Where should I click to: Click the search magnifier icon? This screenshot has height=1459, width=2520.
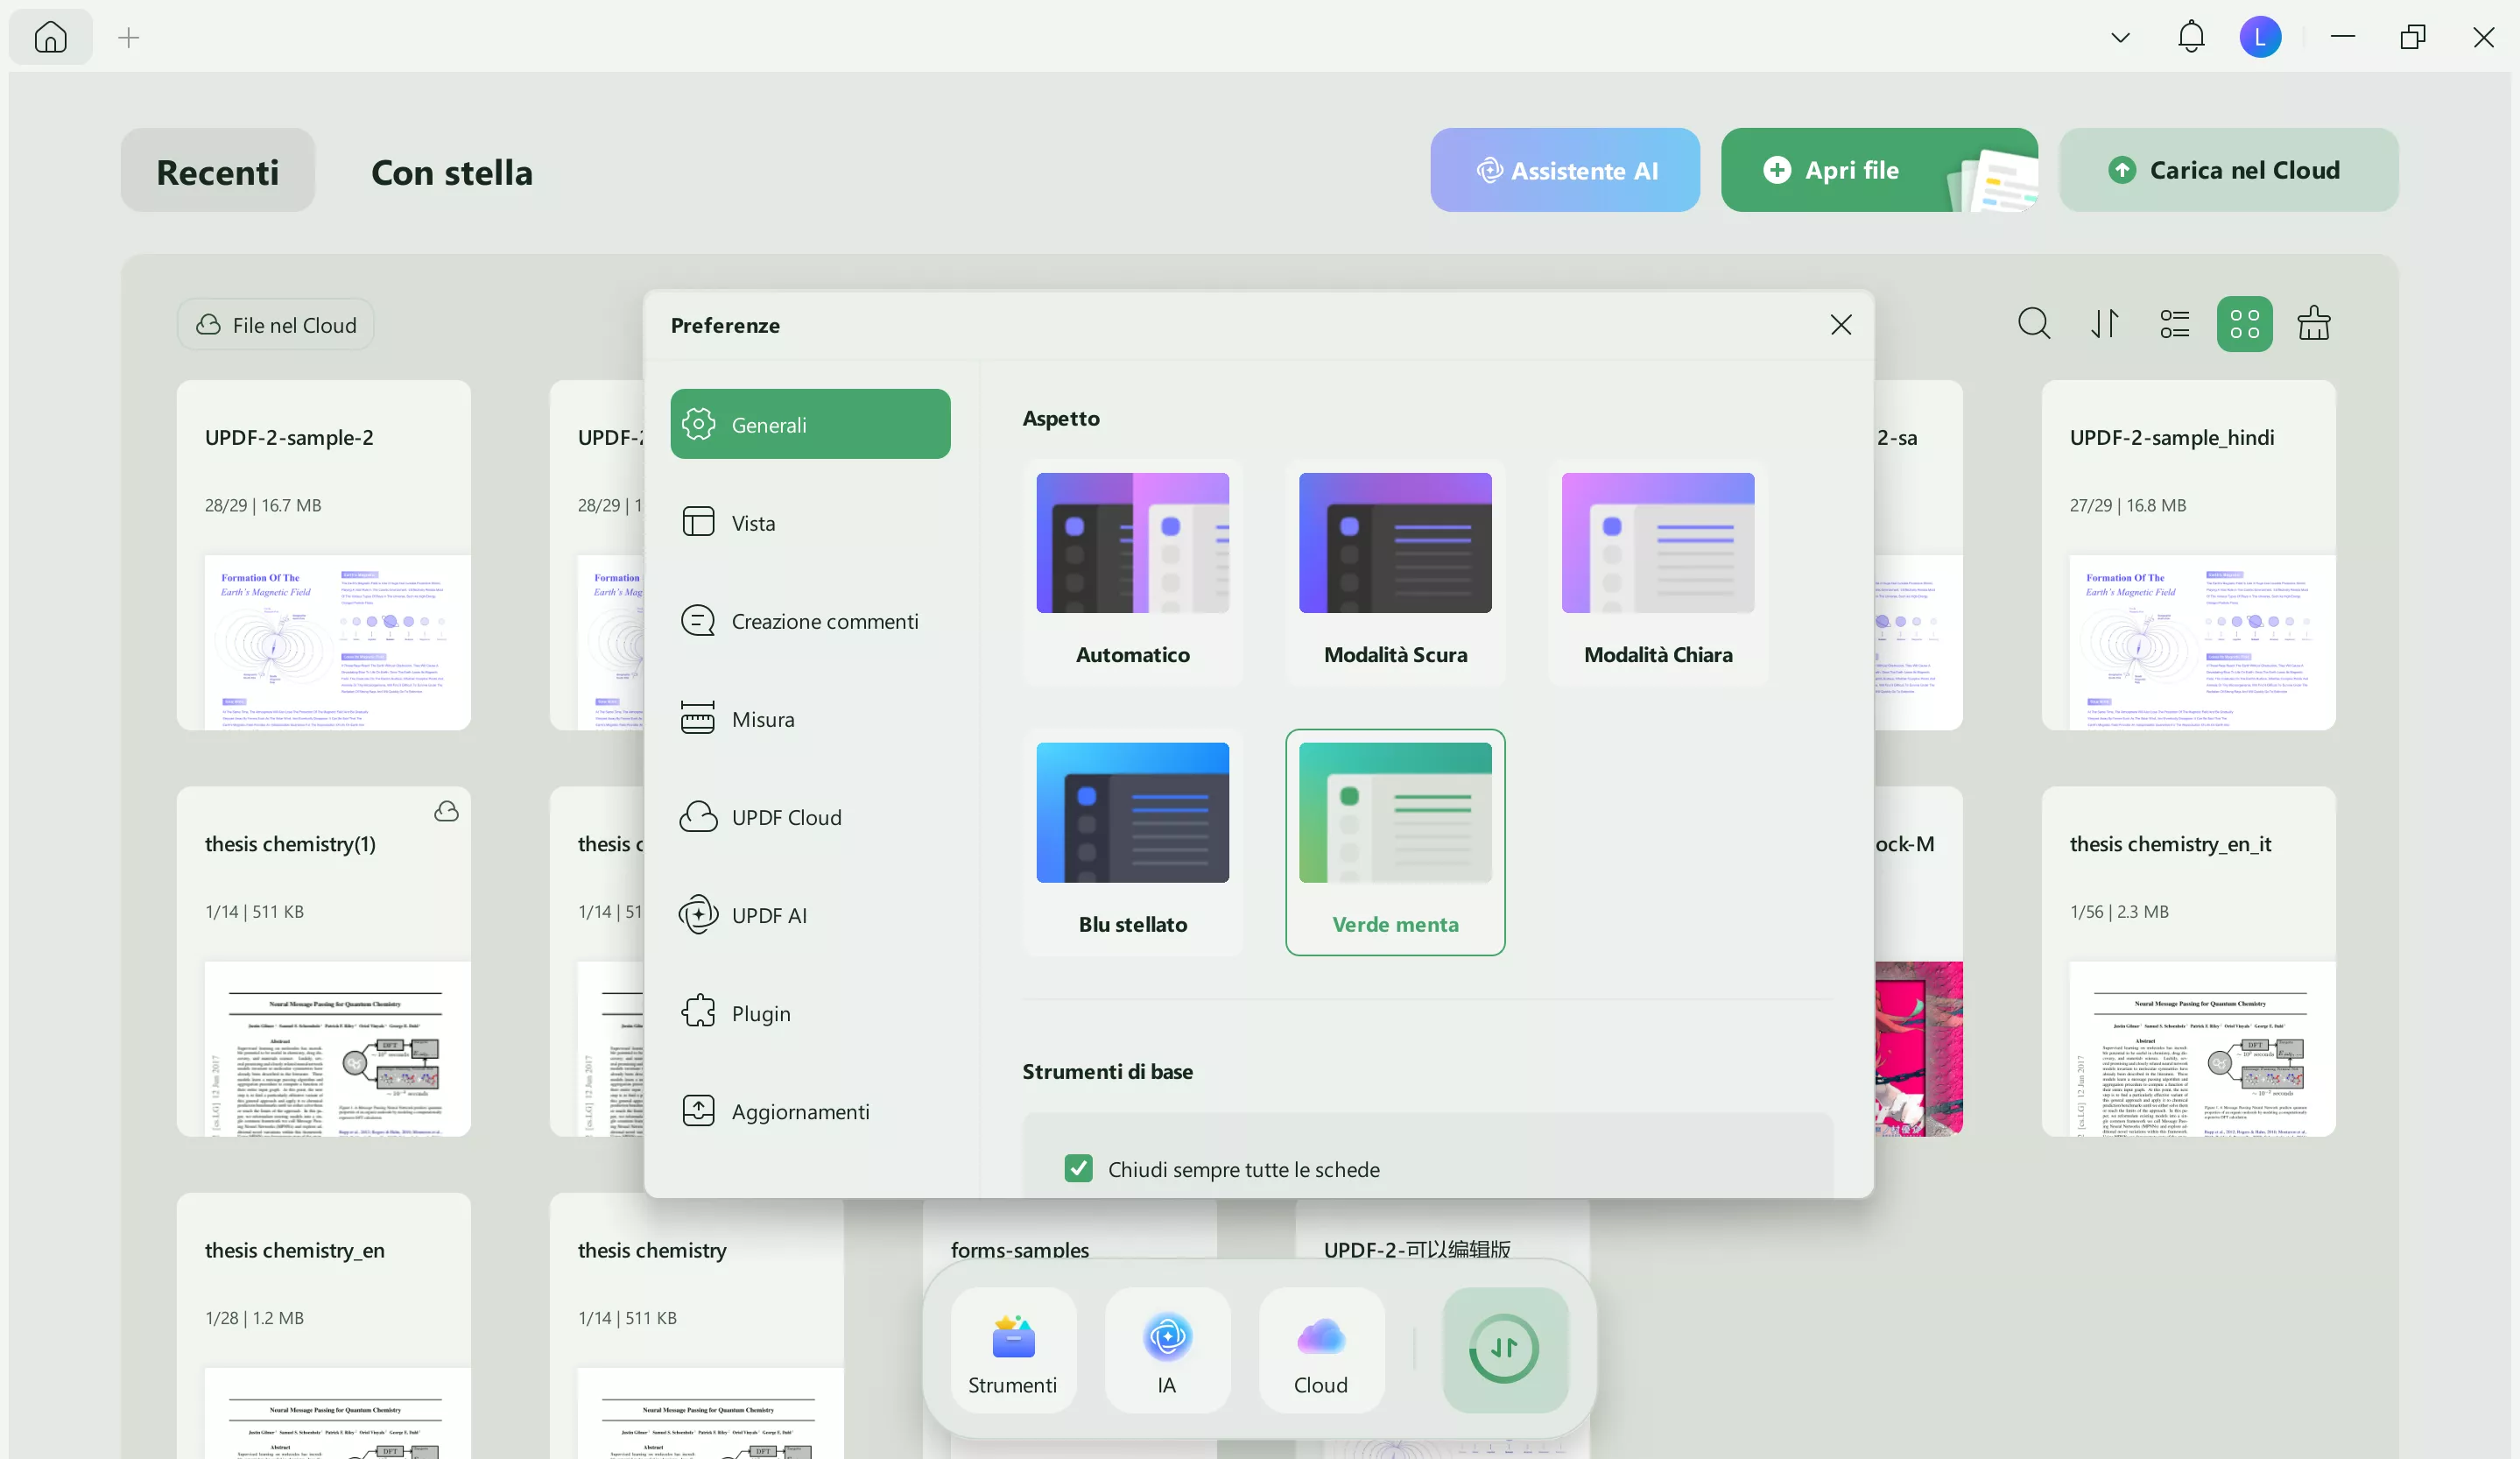(2033, 324)
